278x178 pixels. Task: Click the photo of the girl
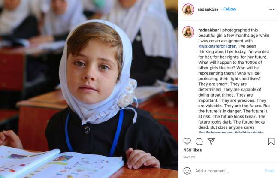89,89
